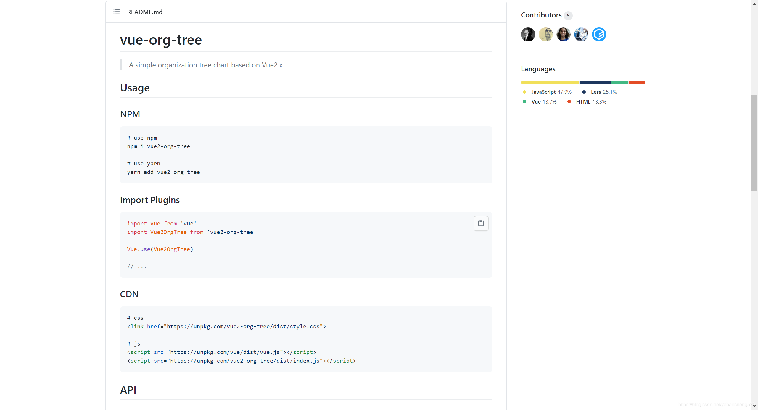This screenshot has width=758, height=410.
Task: Click the scroll-up arrow at scrollbar top
Action: 754,4
